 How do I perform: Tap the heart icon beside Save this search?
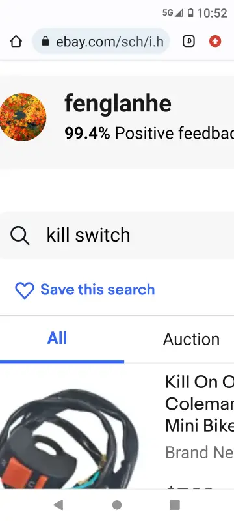[25, 290]
